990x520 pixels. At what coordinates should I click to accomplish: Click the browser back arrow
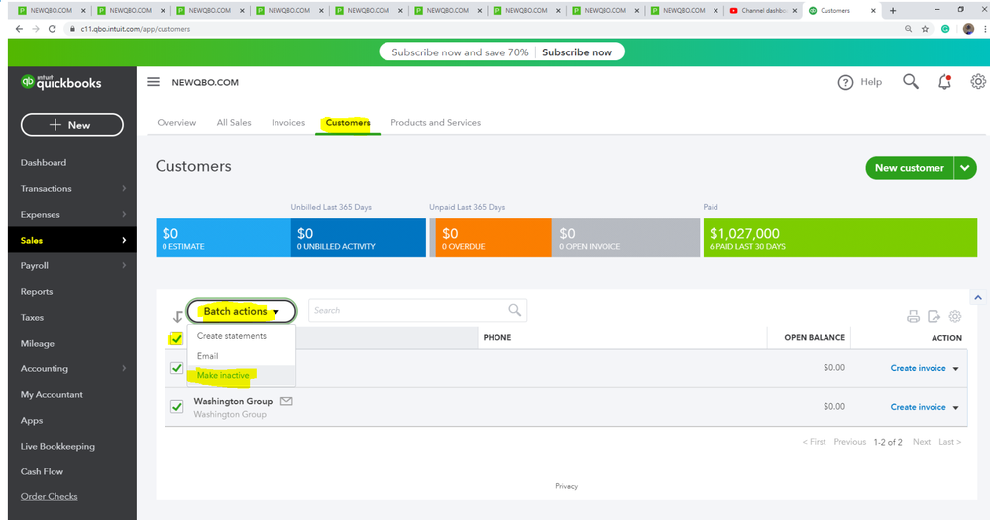coord(19,29)
